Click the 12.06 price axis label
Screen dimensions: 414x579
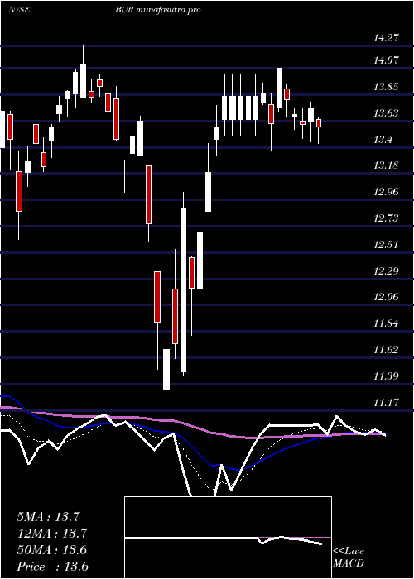pyautogui.click(x=387, y=296)
